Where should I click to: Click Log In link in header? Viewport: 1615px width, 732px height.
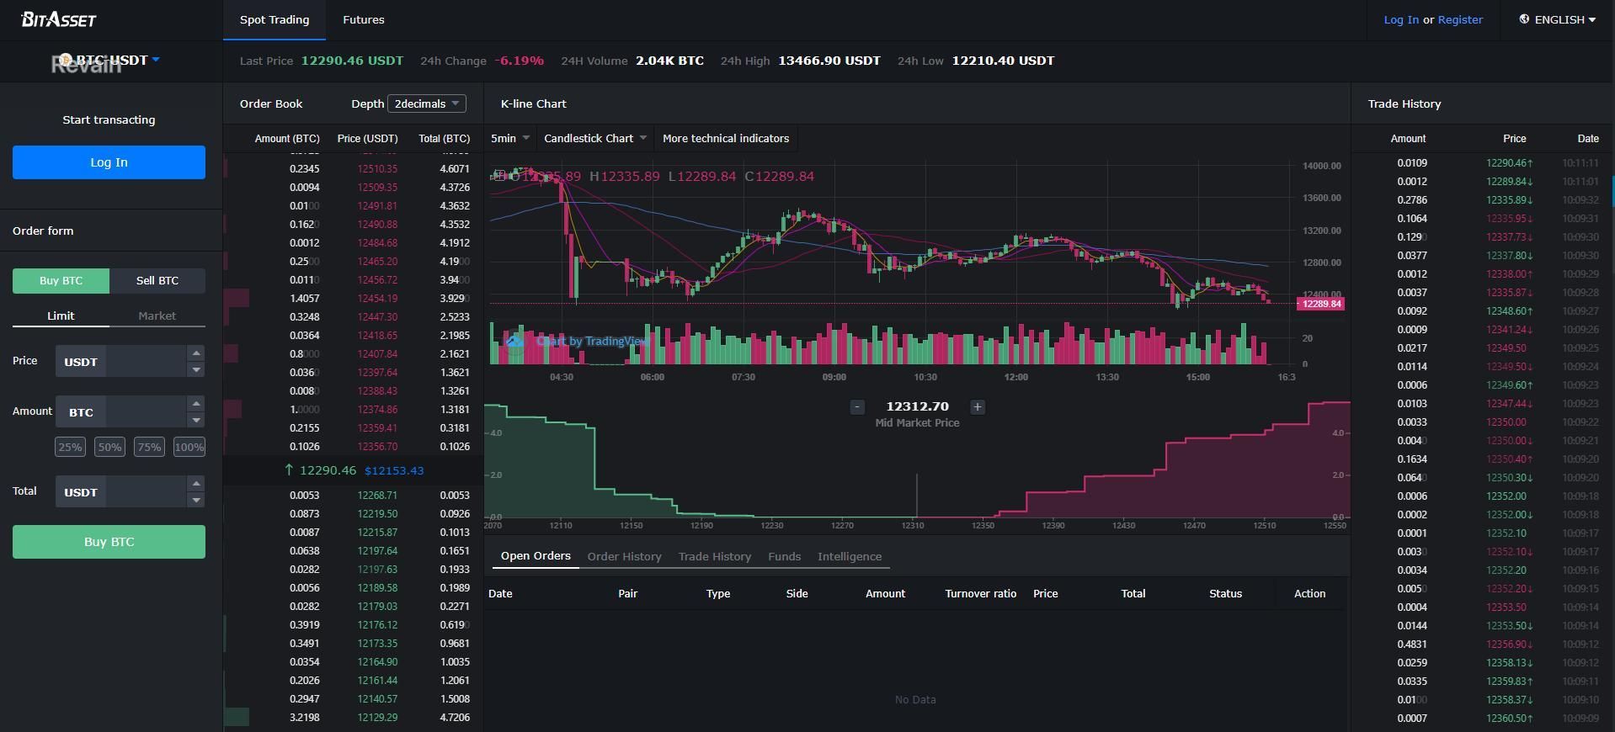[1401, 19]
